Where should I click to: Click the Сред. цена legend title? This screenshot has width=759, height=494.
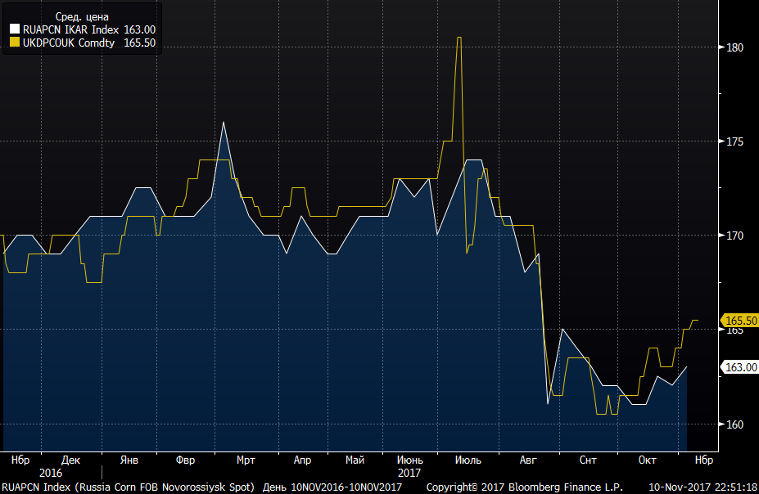(x=83, y=17)
